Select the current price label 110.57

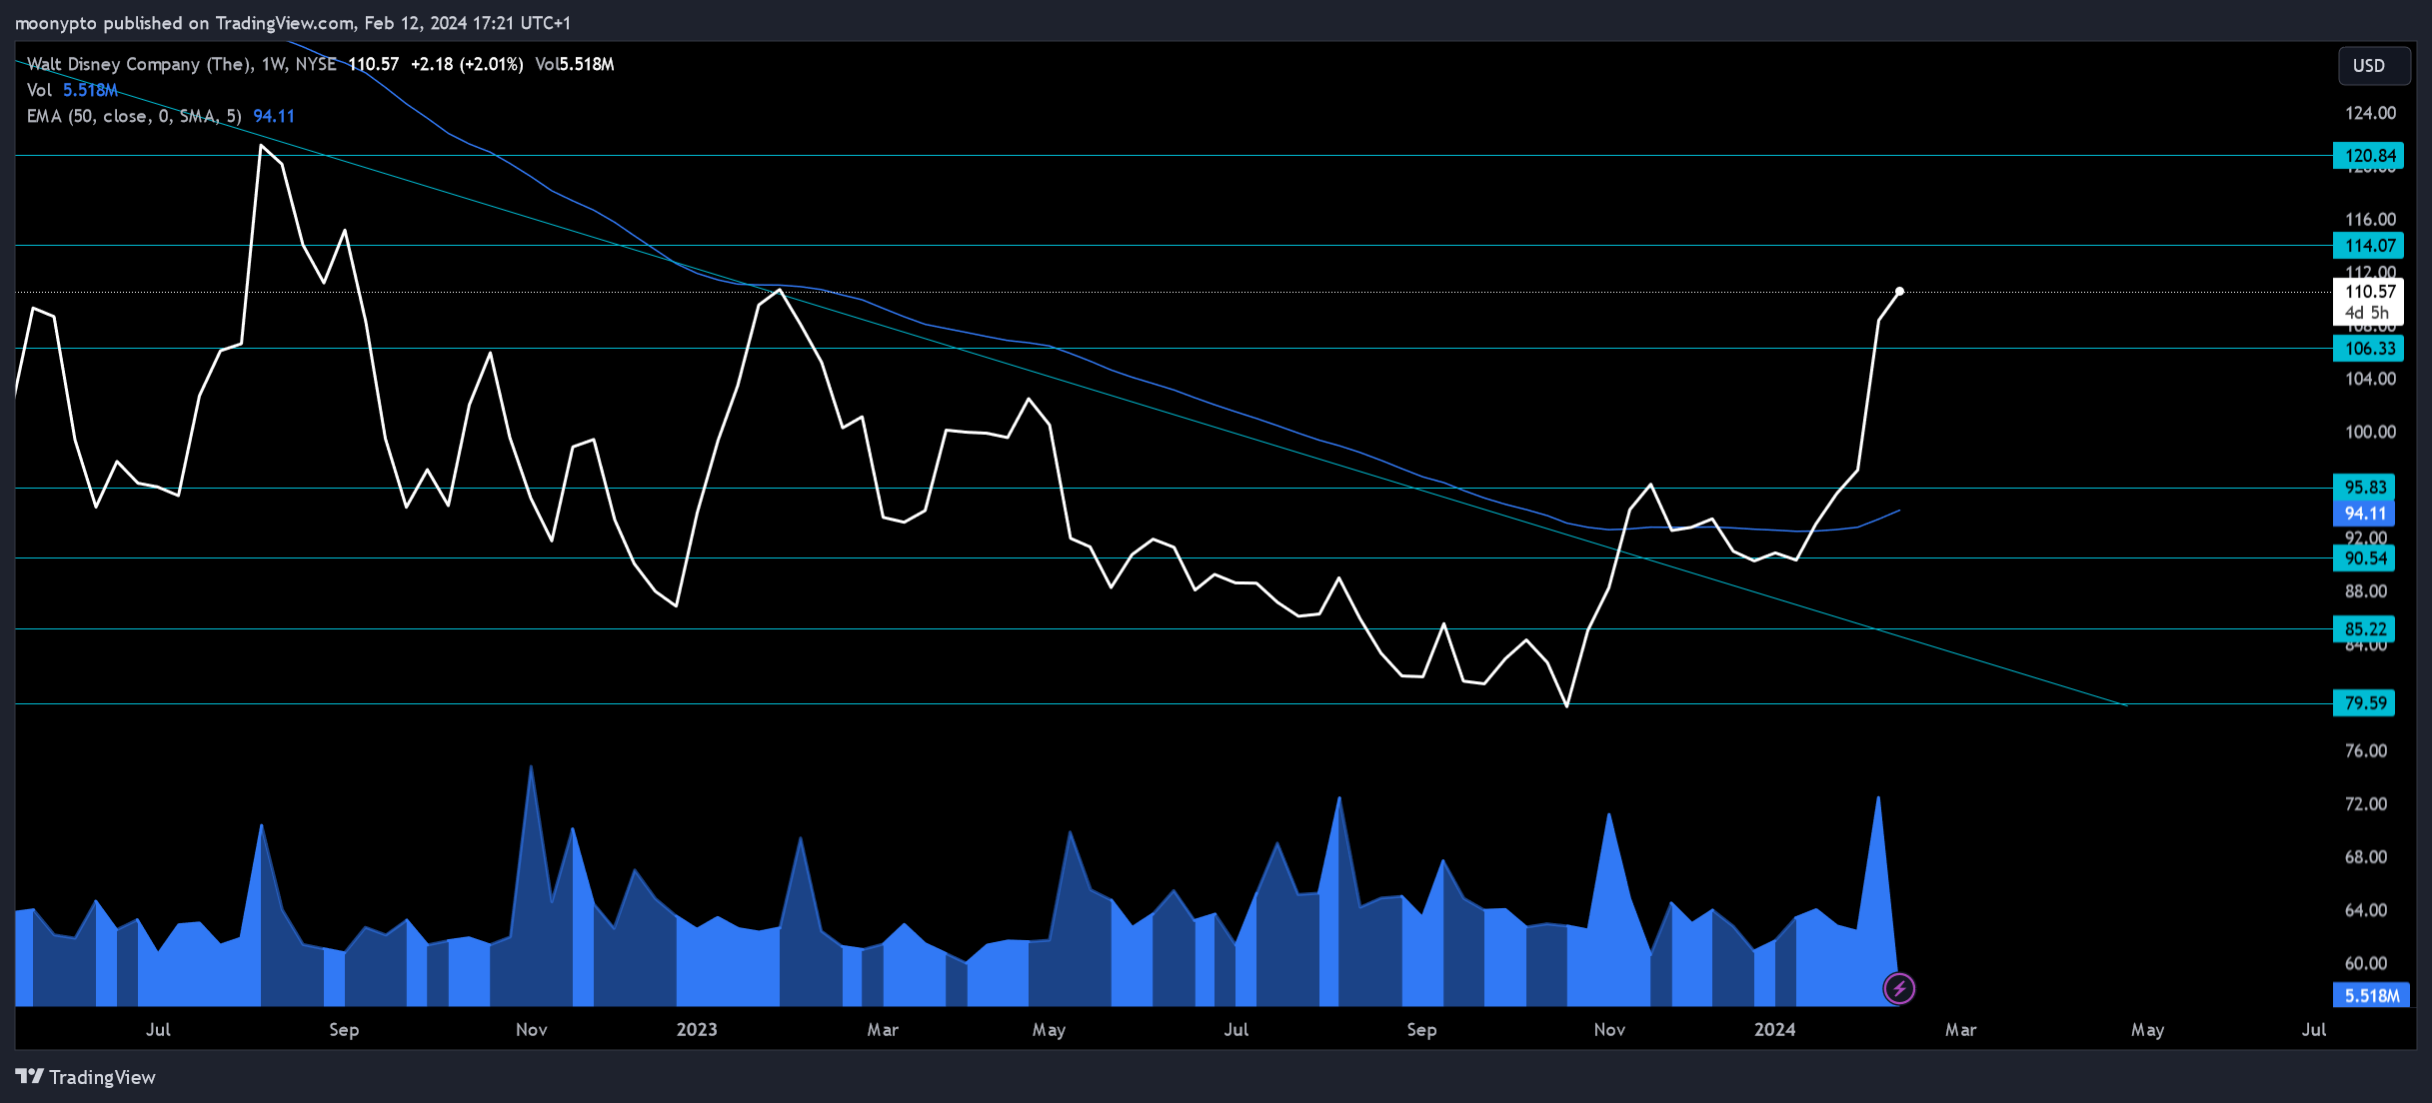click(x=2370, y=292)
